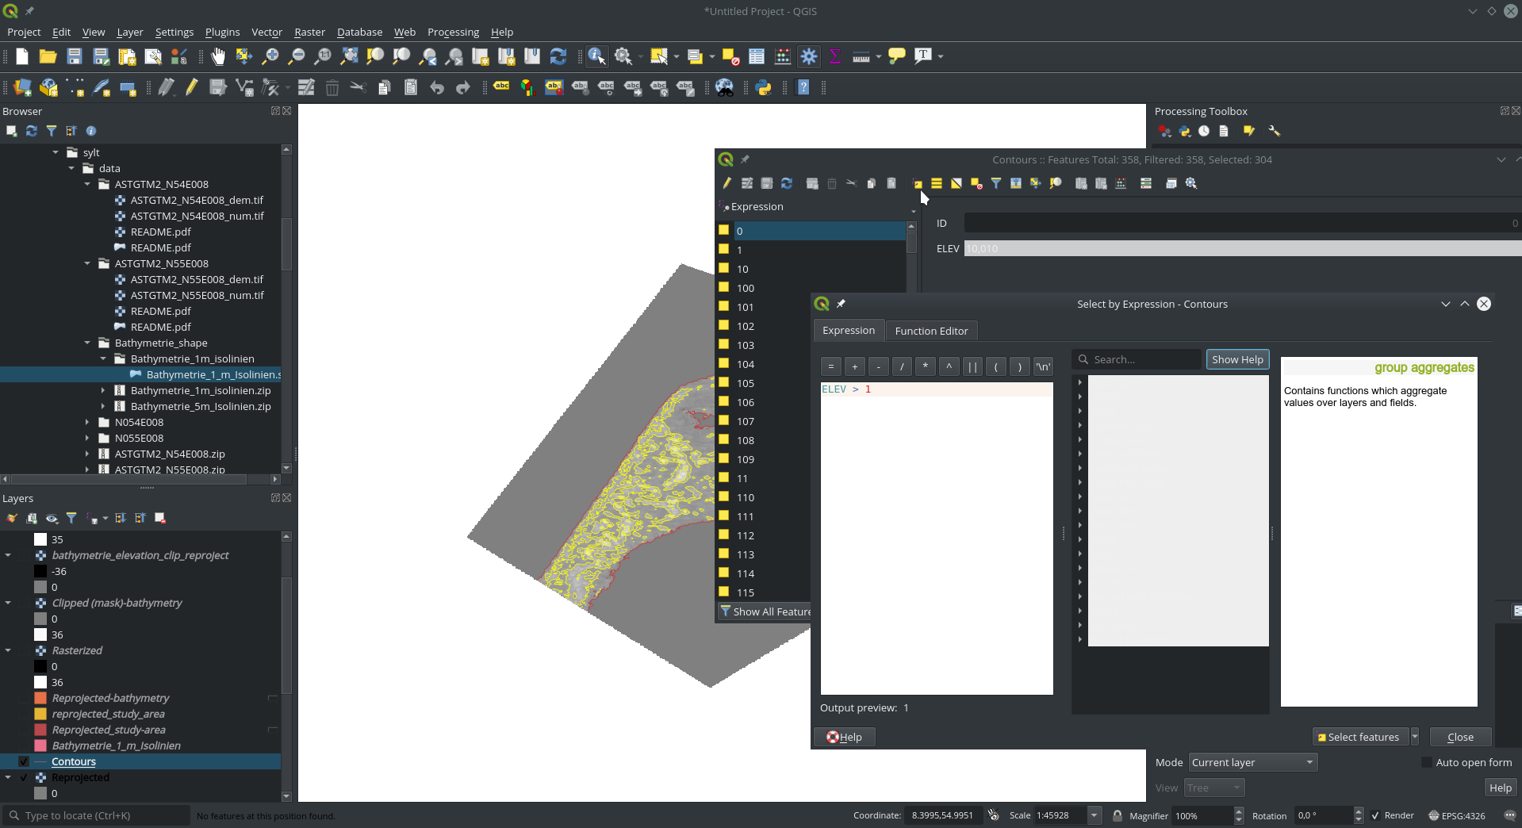The height and width of the screenshot is (828, 1522).
Task: Open the Python console from the Processing Toolbox
Action: (x=1184, y=132)
